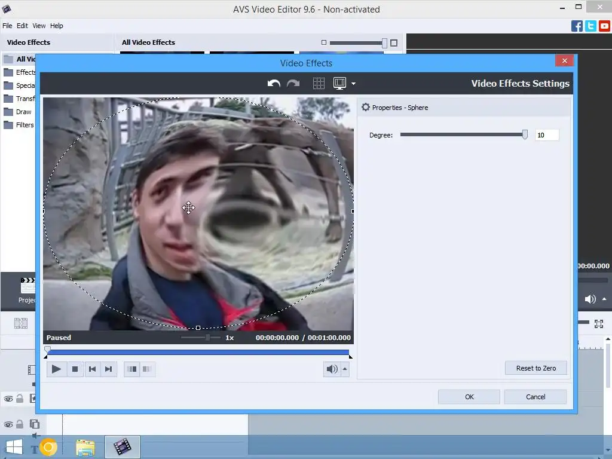Open the View menu
This screenshot has height=459, width=612.
(39, 26)
